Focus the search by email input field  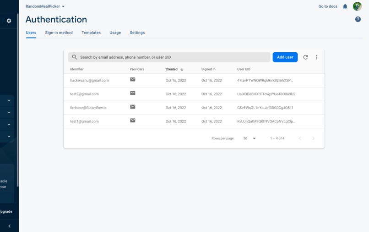[x=169, y=57]
